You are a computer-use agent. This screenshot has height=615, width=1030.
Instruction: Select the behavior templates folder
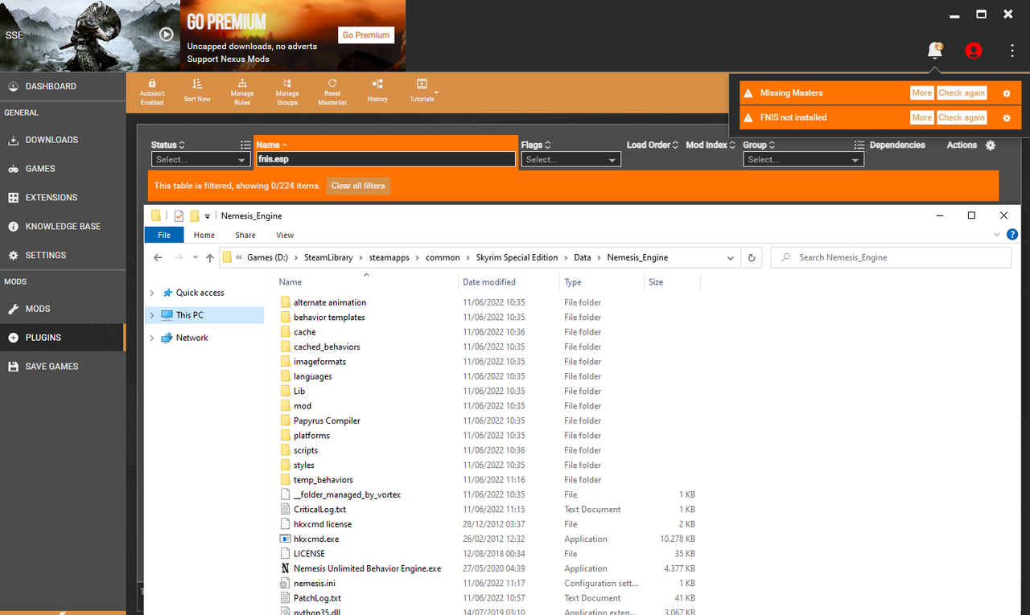point(329,318)
